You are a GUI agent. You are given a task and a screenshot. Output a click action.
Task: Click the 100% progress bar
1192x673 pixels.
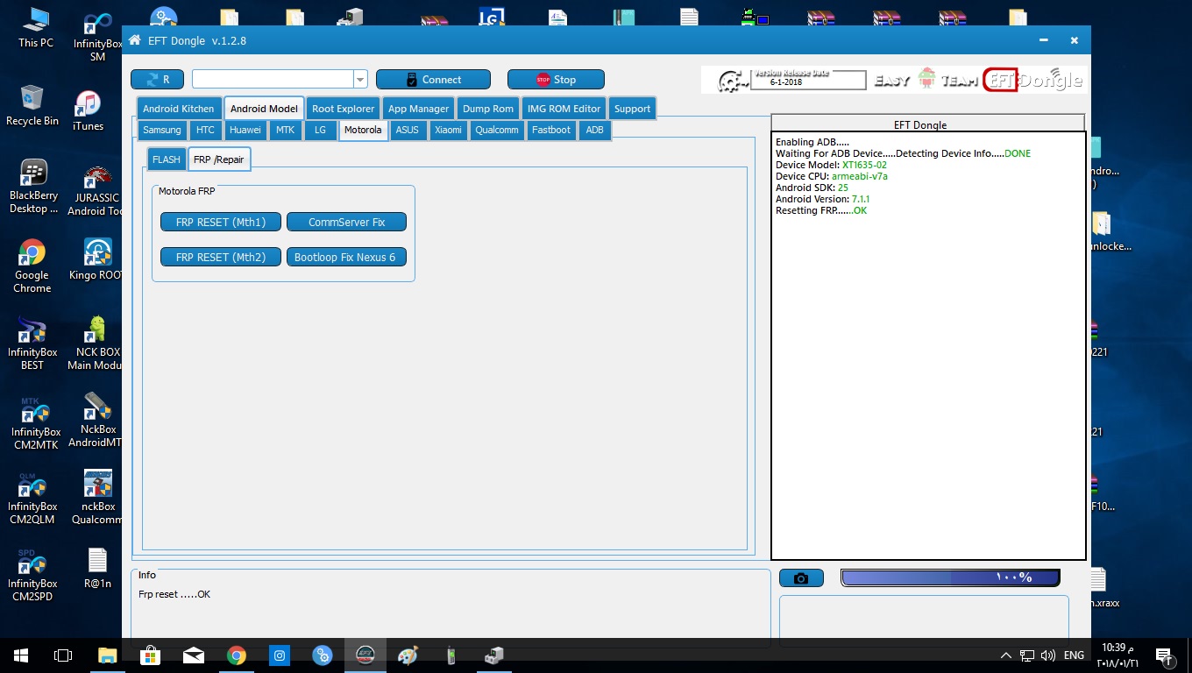950,577
